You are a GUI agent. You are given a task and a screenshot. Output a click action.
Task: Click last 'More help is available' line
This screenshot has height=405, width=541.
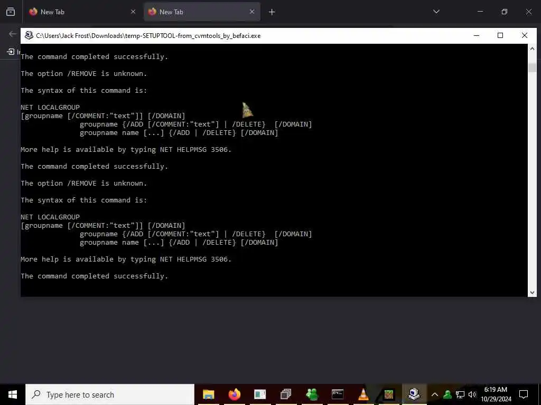coord(126,259)
